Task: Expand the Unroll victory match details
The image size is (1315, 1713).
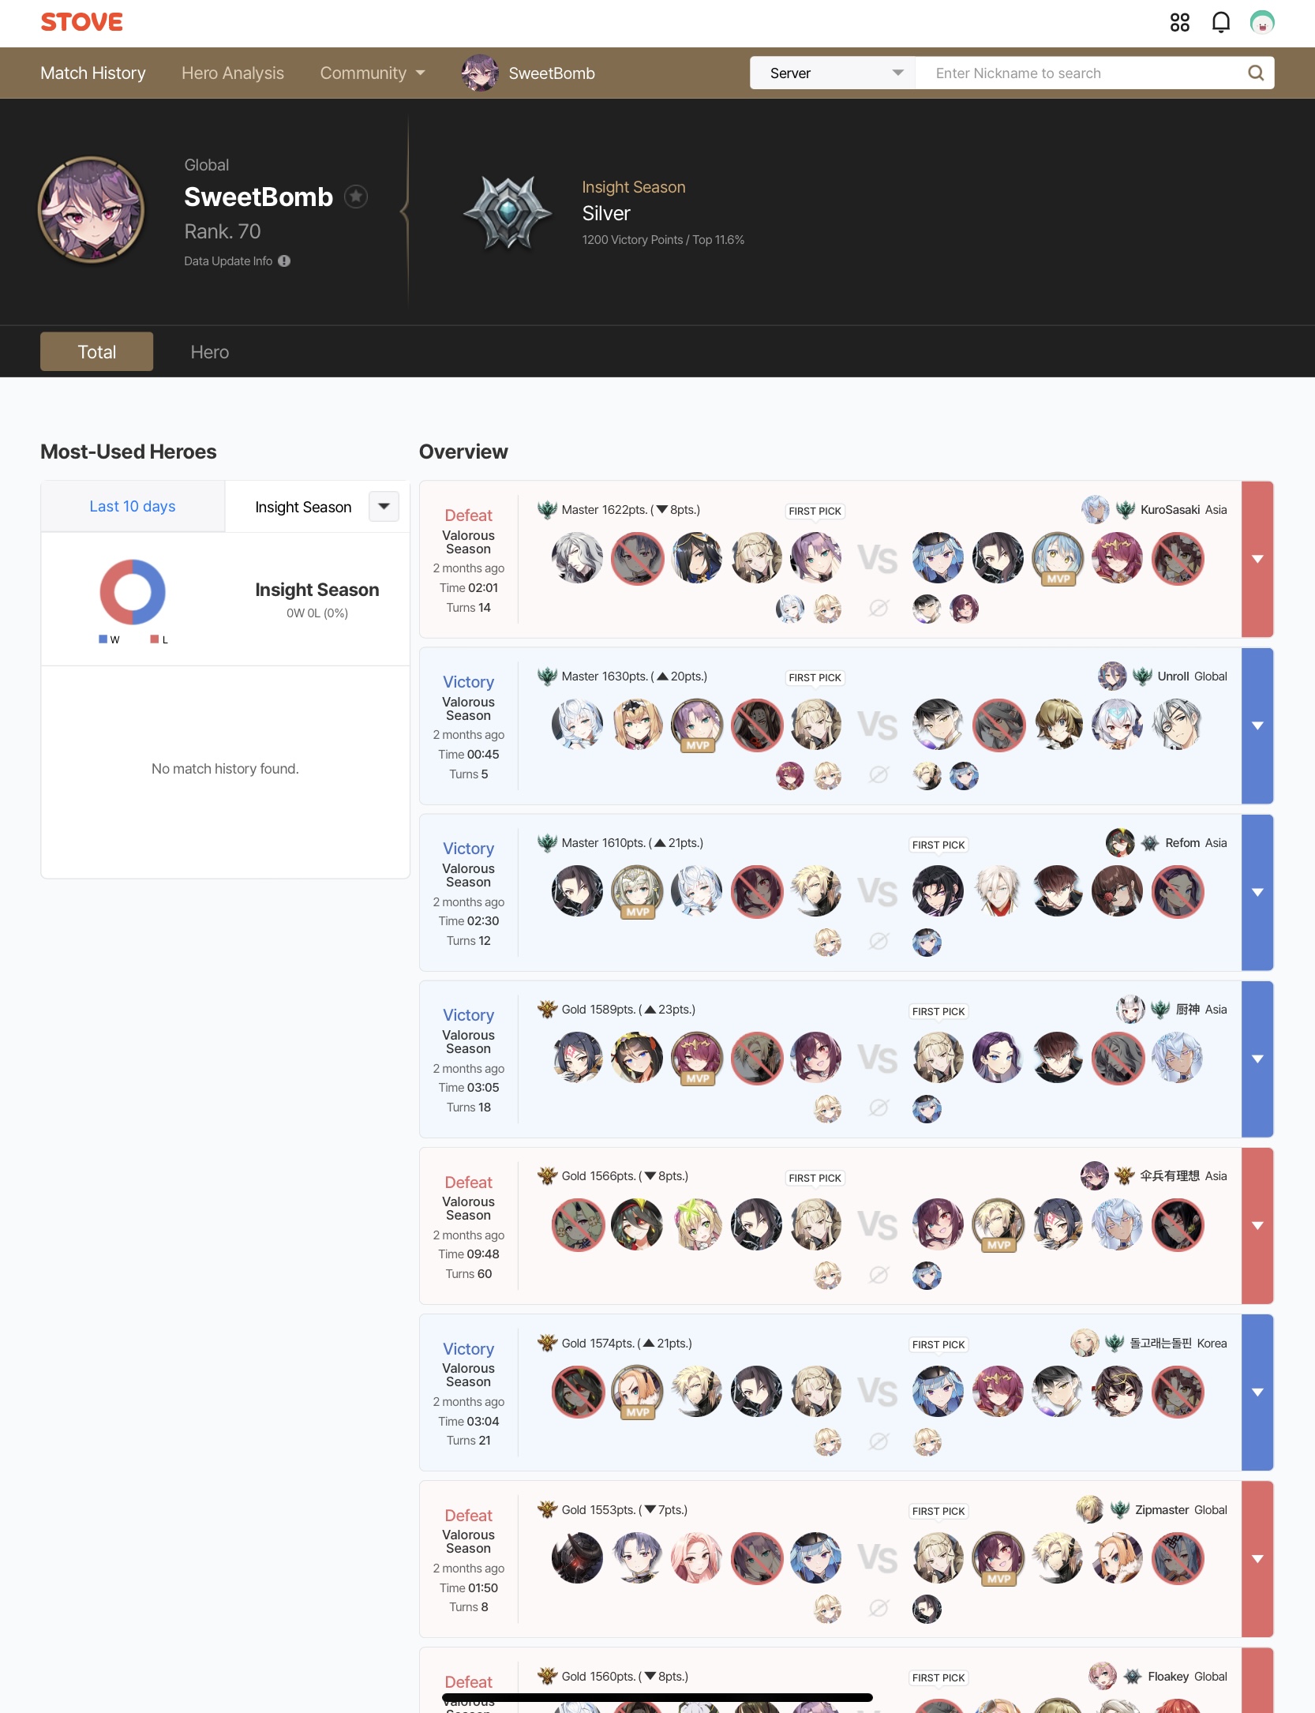Action: click(1257, 725)
